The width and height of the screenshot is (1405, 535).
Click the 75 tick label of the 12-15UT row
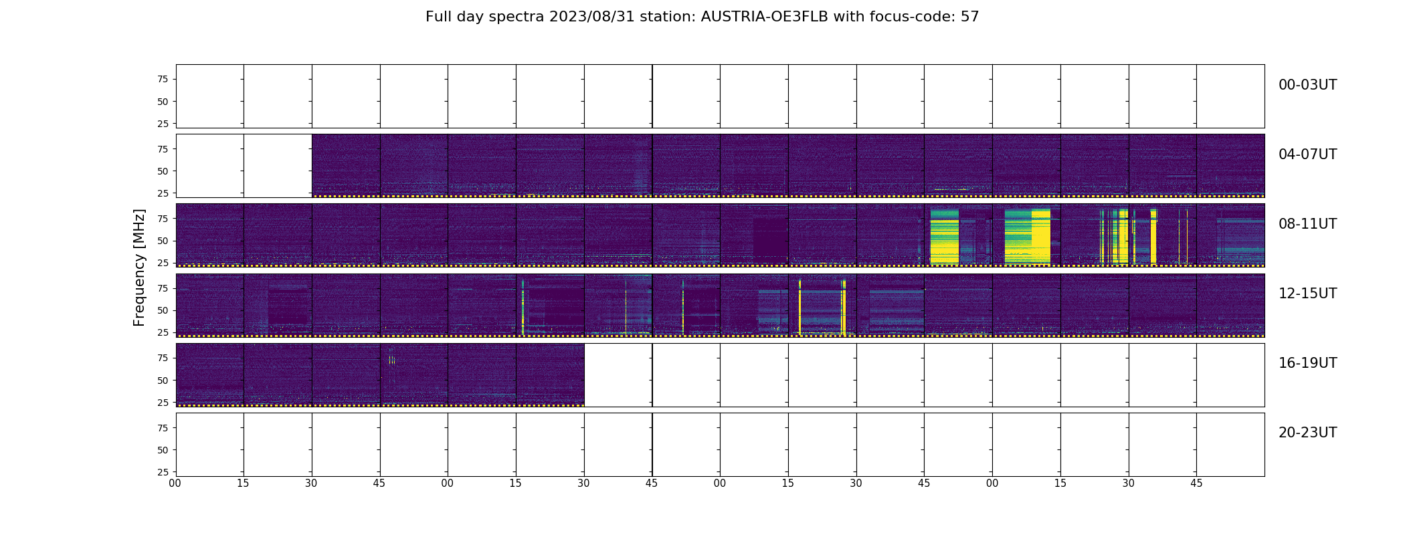pos(163,288)
